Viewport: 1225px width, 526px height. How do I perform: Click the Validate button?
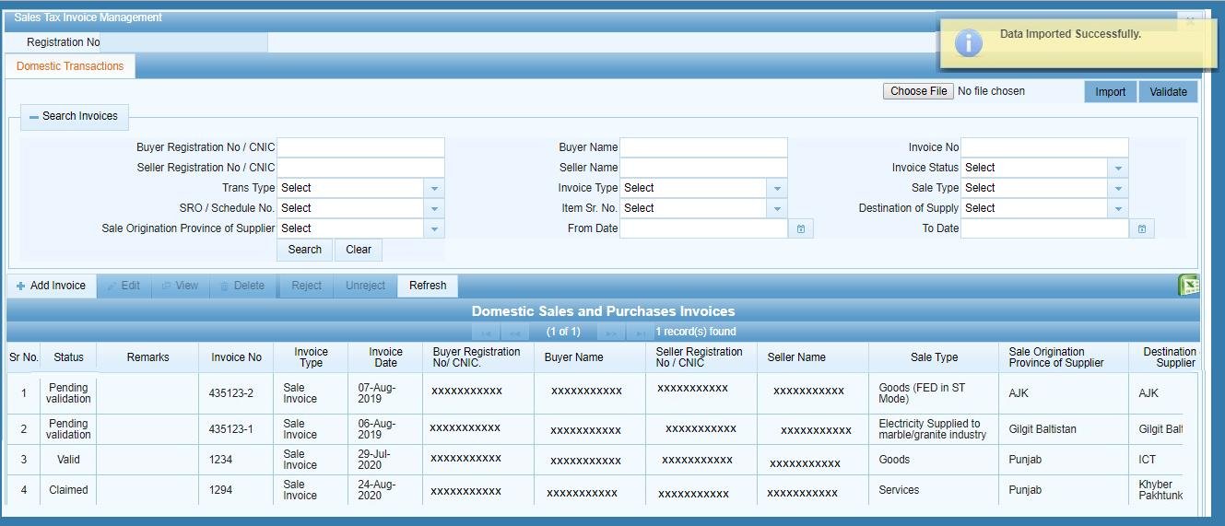(1168, 92)
